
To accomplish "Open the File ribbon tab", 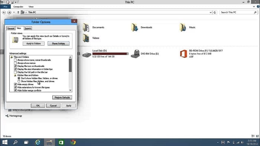I will click(5, 7).
